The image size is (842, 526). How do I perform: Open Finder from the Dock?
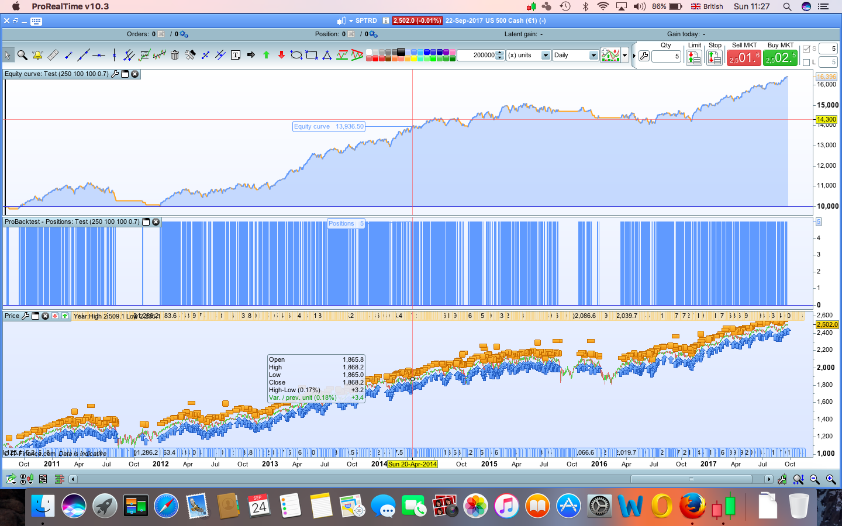(x=43, y=506)
